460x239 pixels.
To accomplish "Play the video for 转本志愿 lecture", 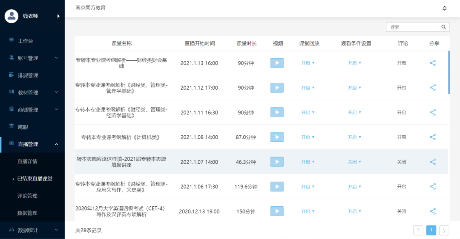I will pyautogui.click(x=277, y=162).
